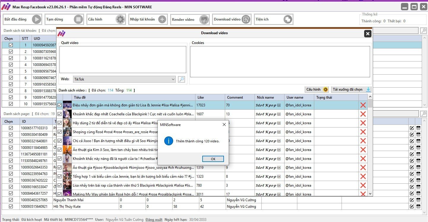Viewport: 428px width, 222px height.
Task: Click the Tiện ích puzzle icon
Action: (x=288, y=20)
